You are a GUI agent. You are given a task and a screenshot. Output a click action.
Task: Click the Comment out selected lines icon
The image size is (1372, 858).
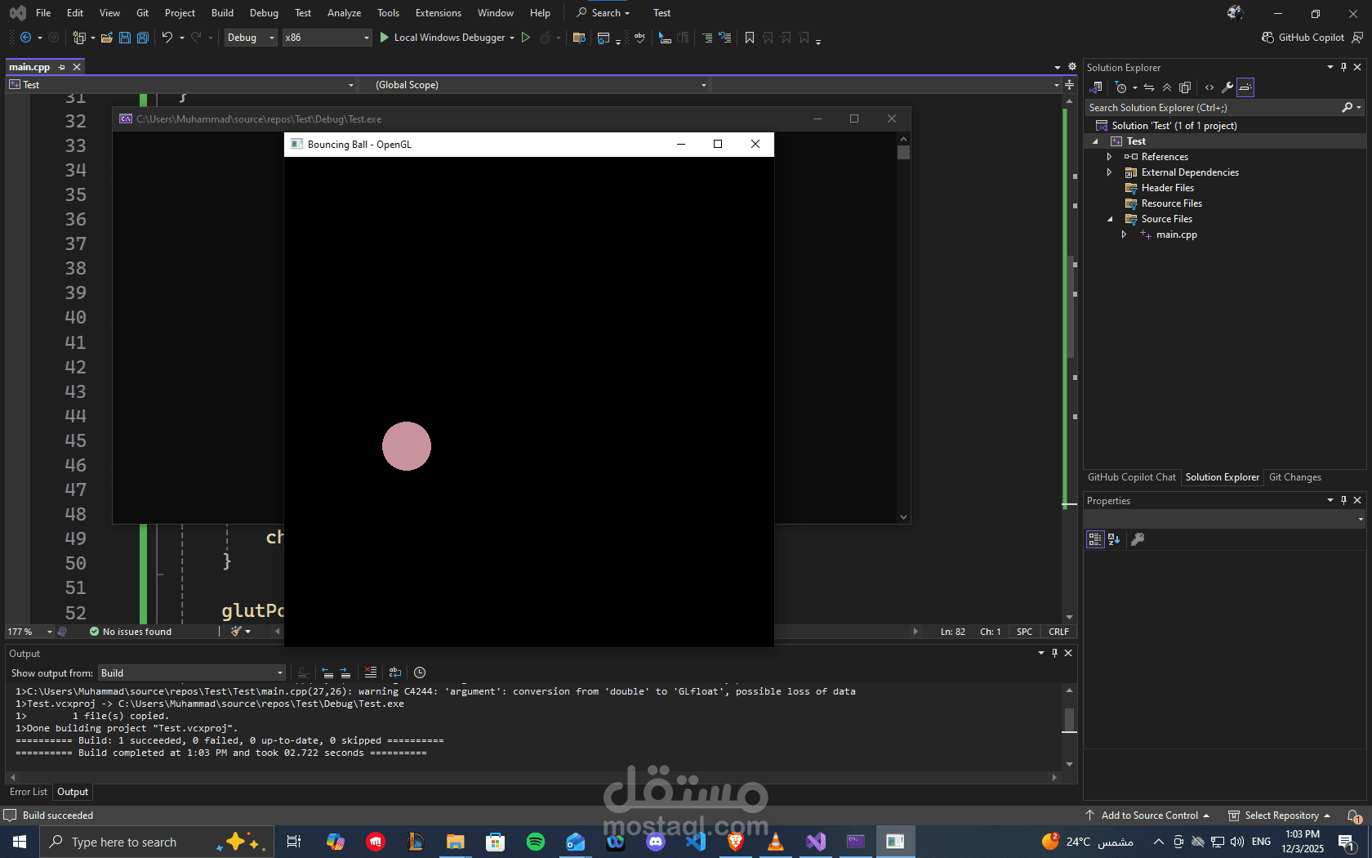[x=707, y=38]
